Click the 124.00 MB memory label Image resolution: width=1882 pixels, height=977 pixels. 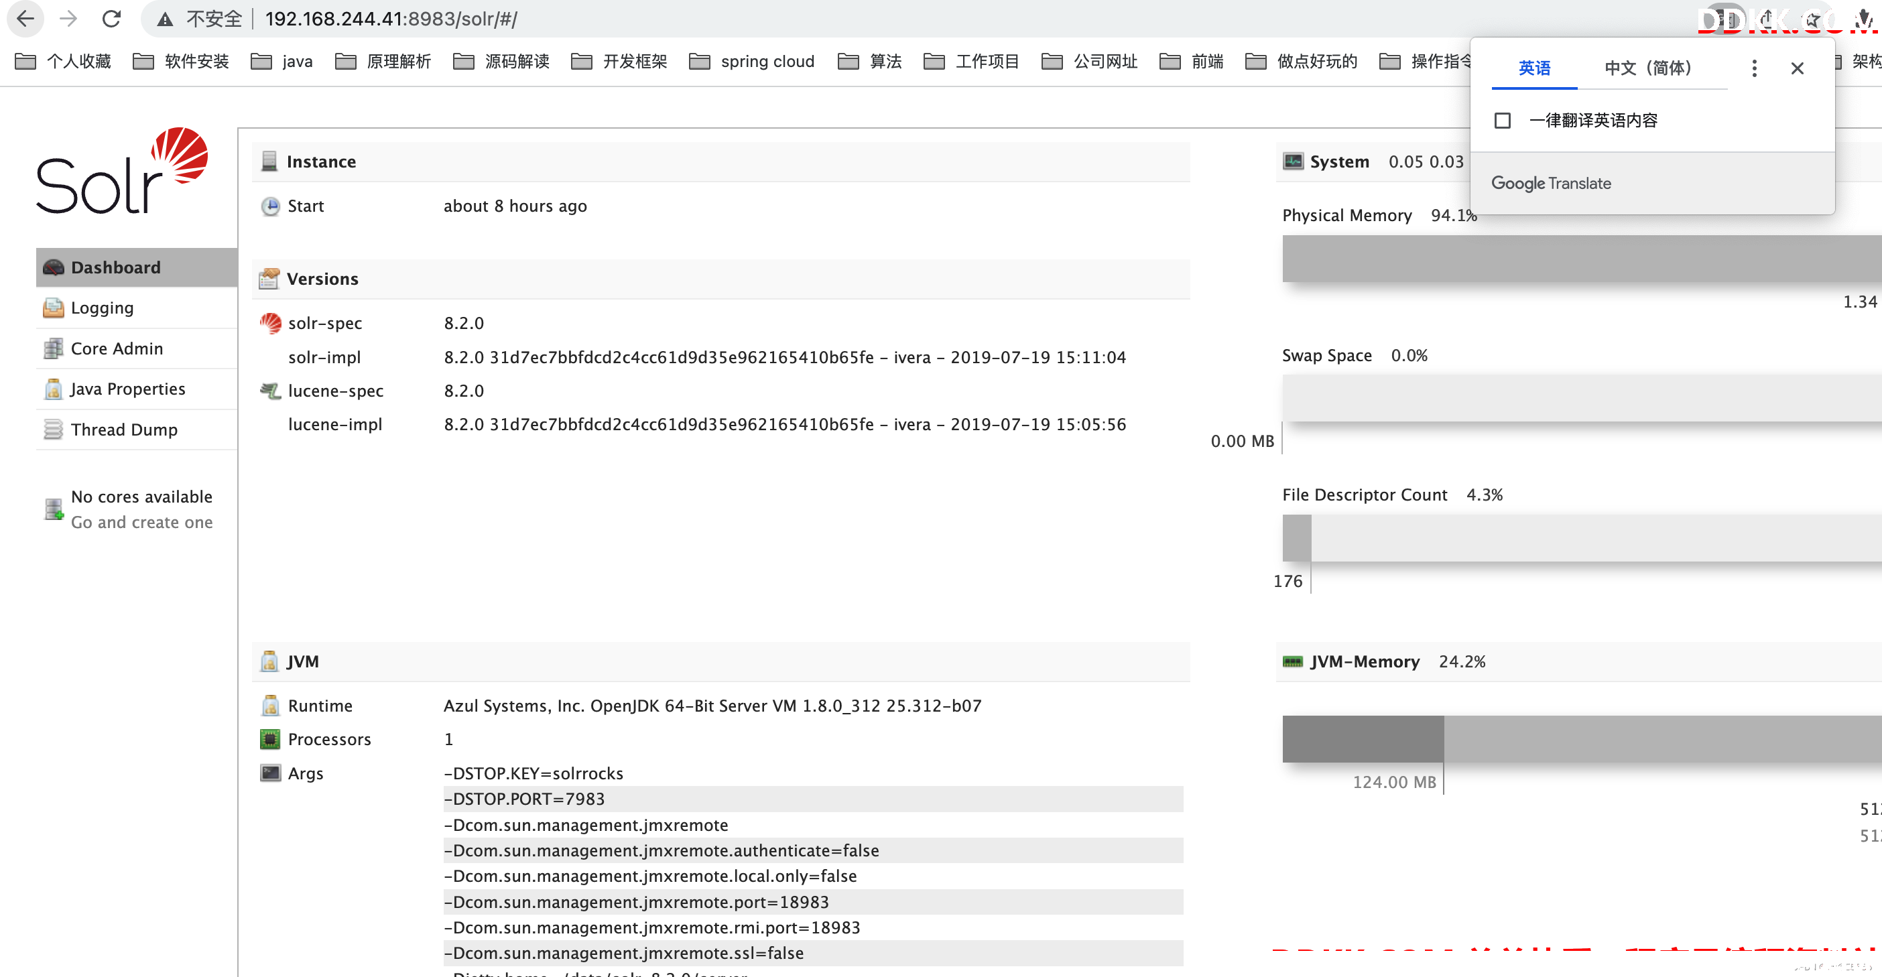tap(1394, 782)
